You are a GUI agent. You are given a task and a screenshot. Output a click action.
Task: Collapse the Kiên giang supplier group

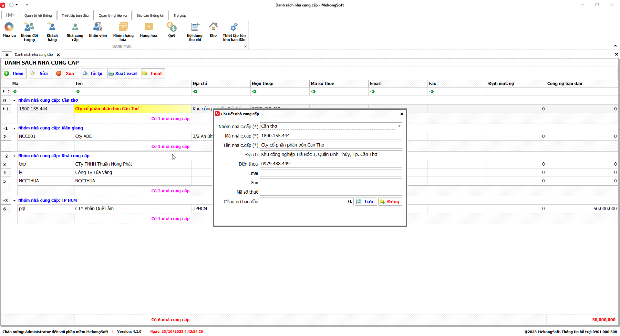coord(15,128)
